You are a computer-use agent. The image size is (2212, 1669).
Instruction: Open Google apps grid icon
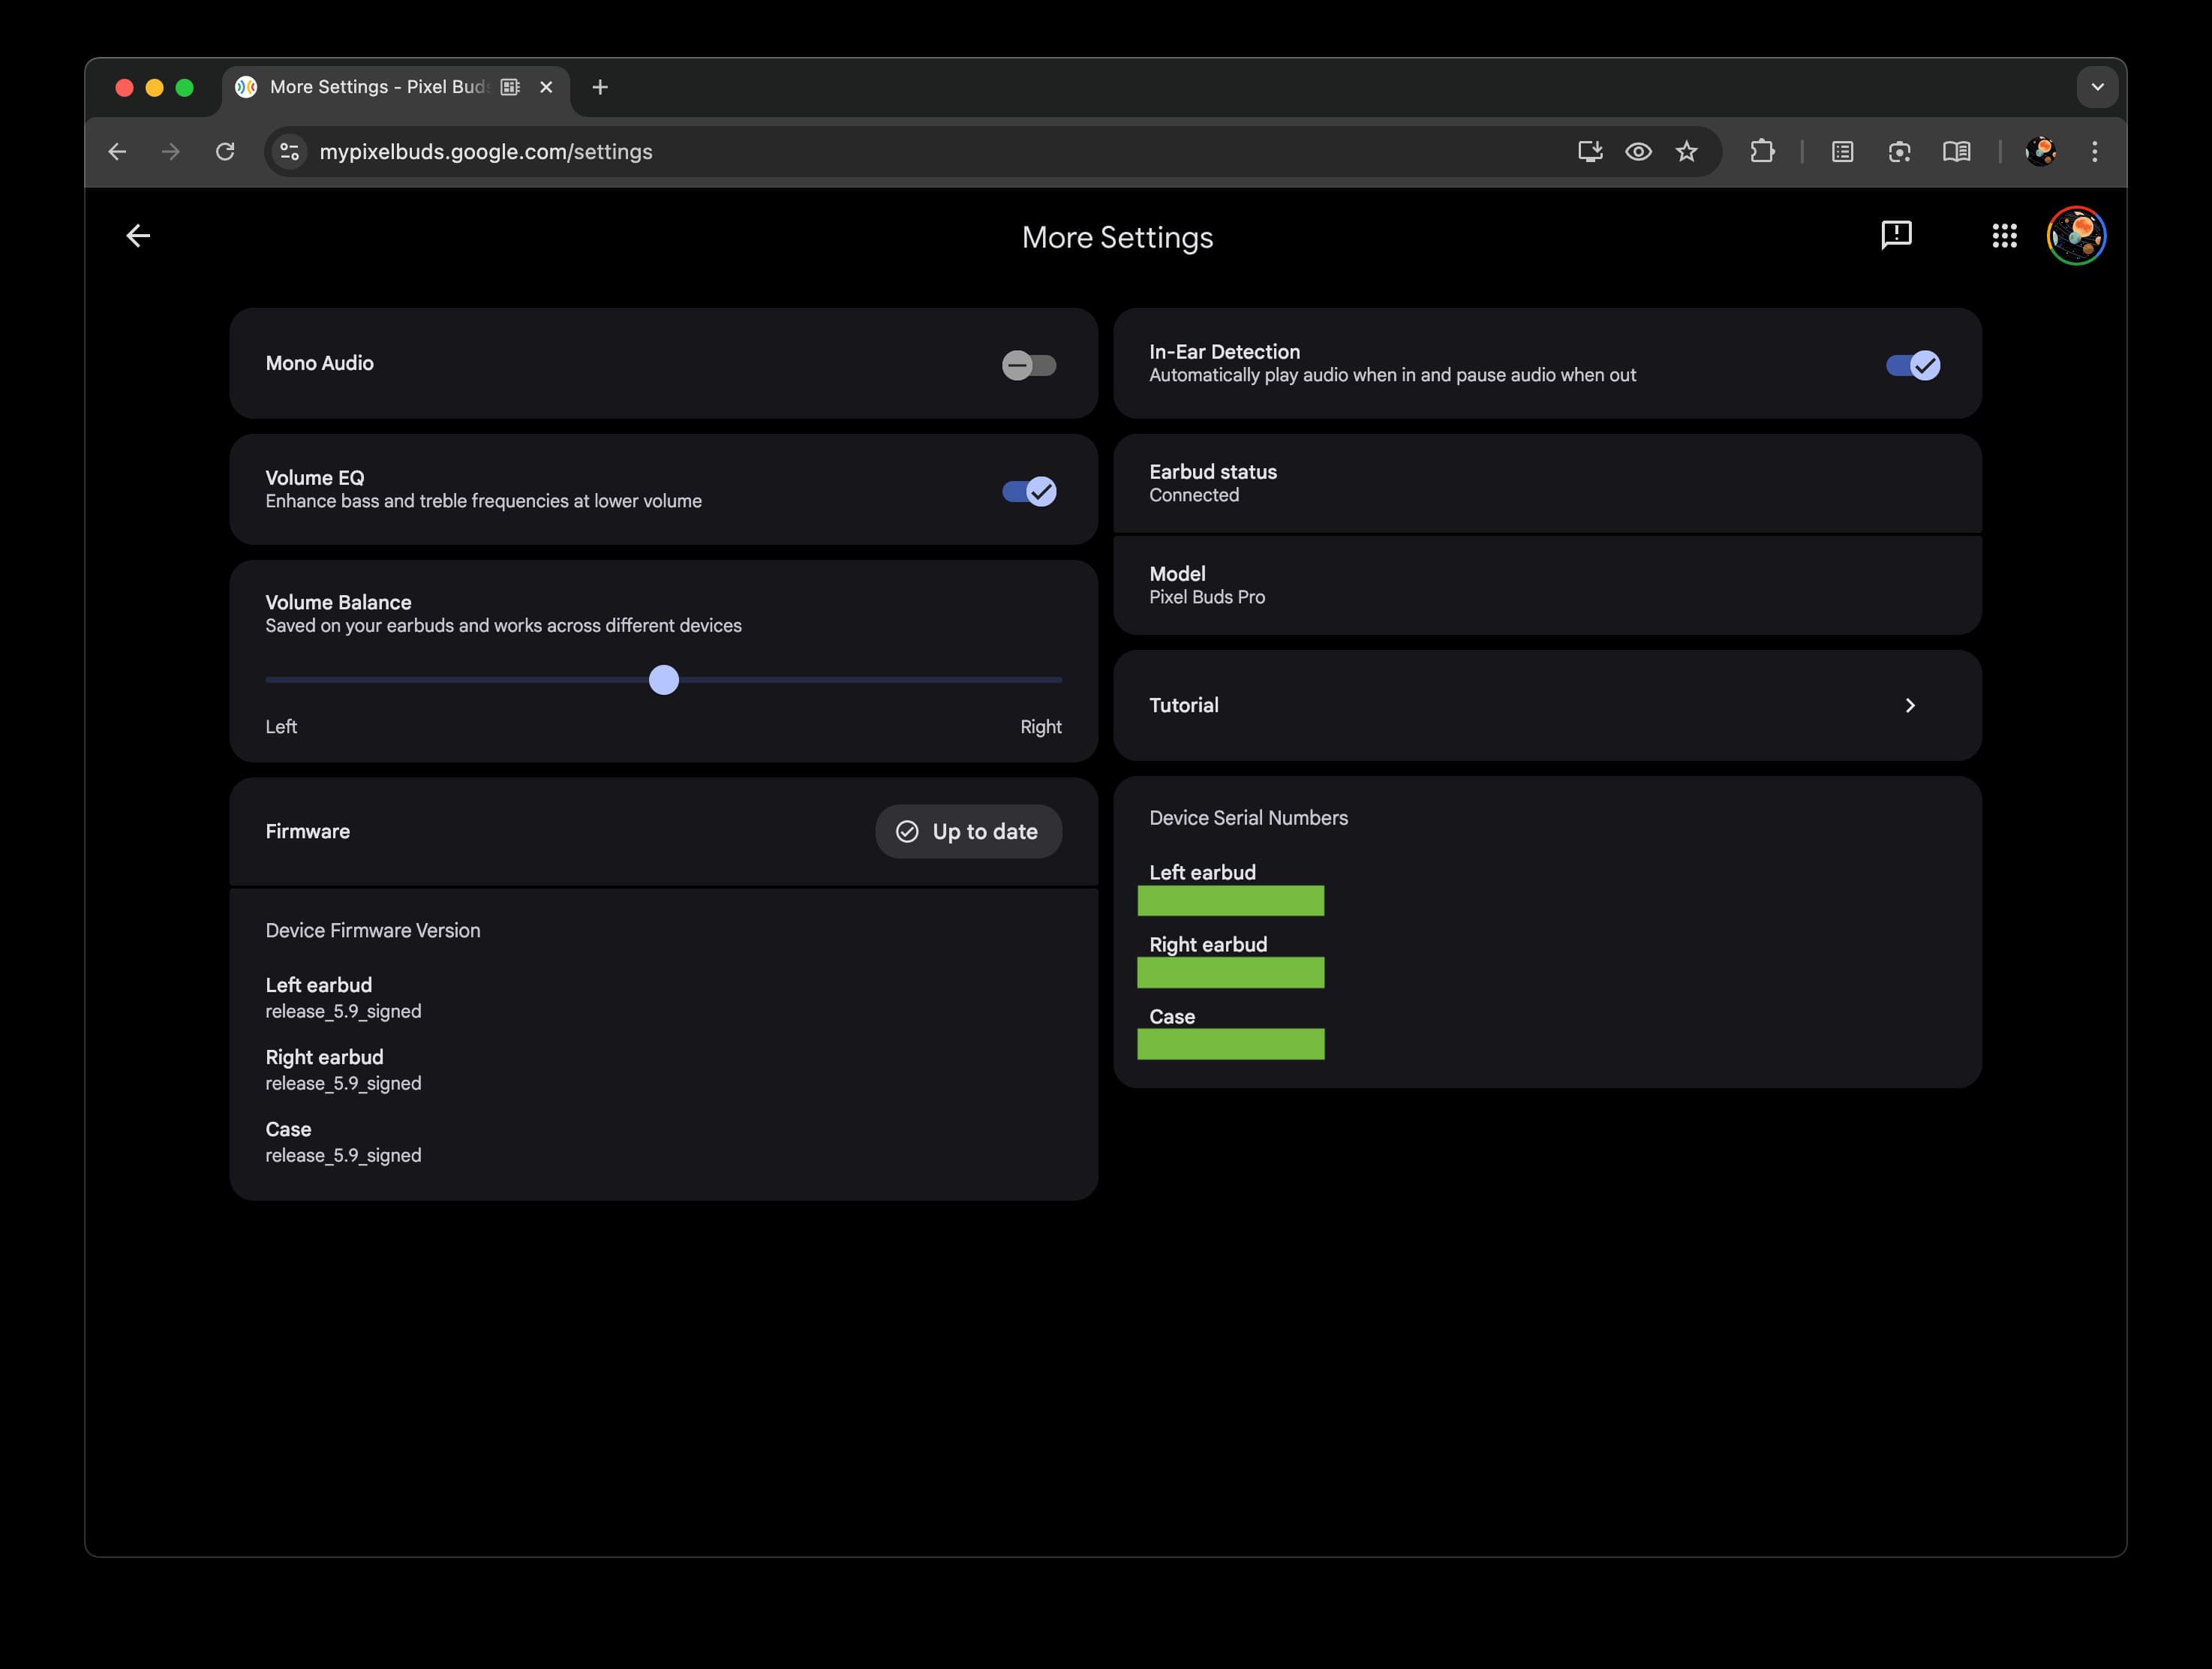point(2005,235)
